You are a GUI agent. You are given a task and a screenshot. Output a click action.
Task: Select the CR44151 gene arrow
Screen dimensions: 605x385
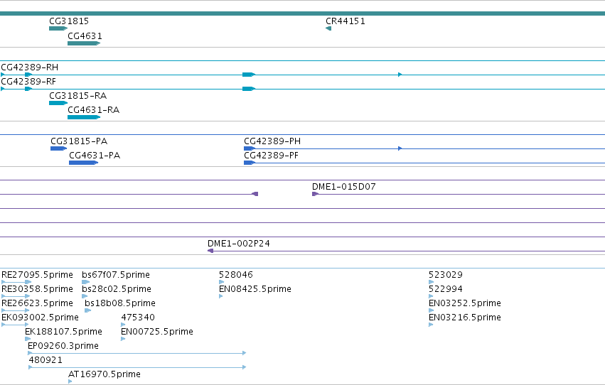328,28
